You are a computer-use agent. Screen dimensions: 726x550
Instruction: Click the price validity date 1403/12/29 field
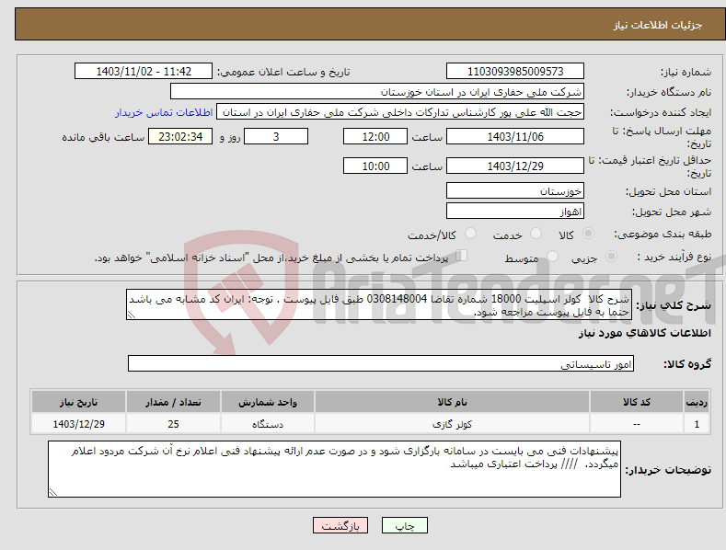(515, 166)
